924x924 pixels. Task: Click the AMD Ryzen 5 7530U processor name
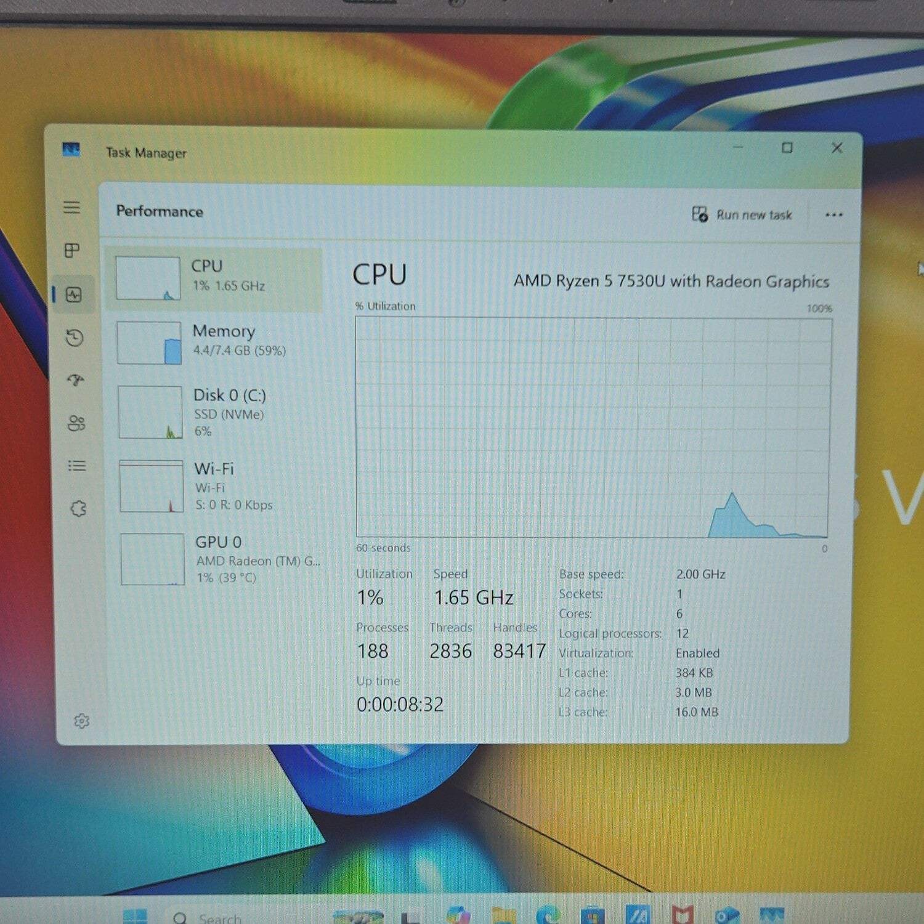coord(671,281)
